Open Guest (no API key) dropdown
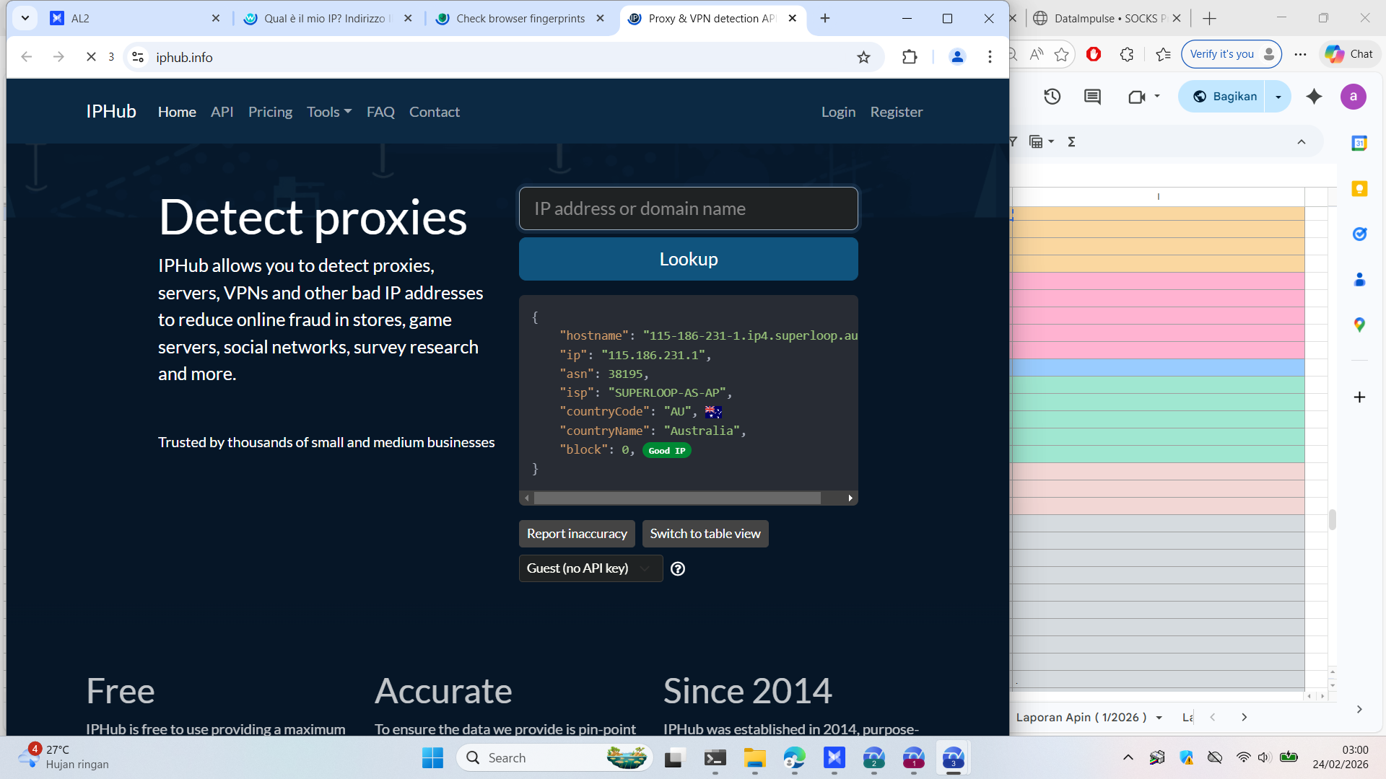The image size is (1386, 779). pyautogui.click(x=590, y=569)
